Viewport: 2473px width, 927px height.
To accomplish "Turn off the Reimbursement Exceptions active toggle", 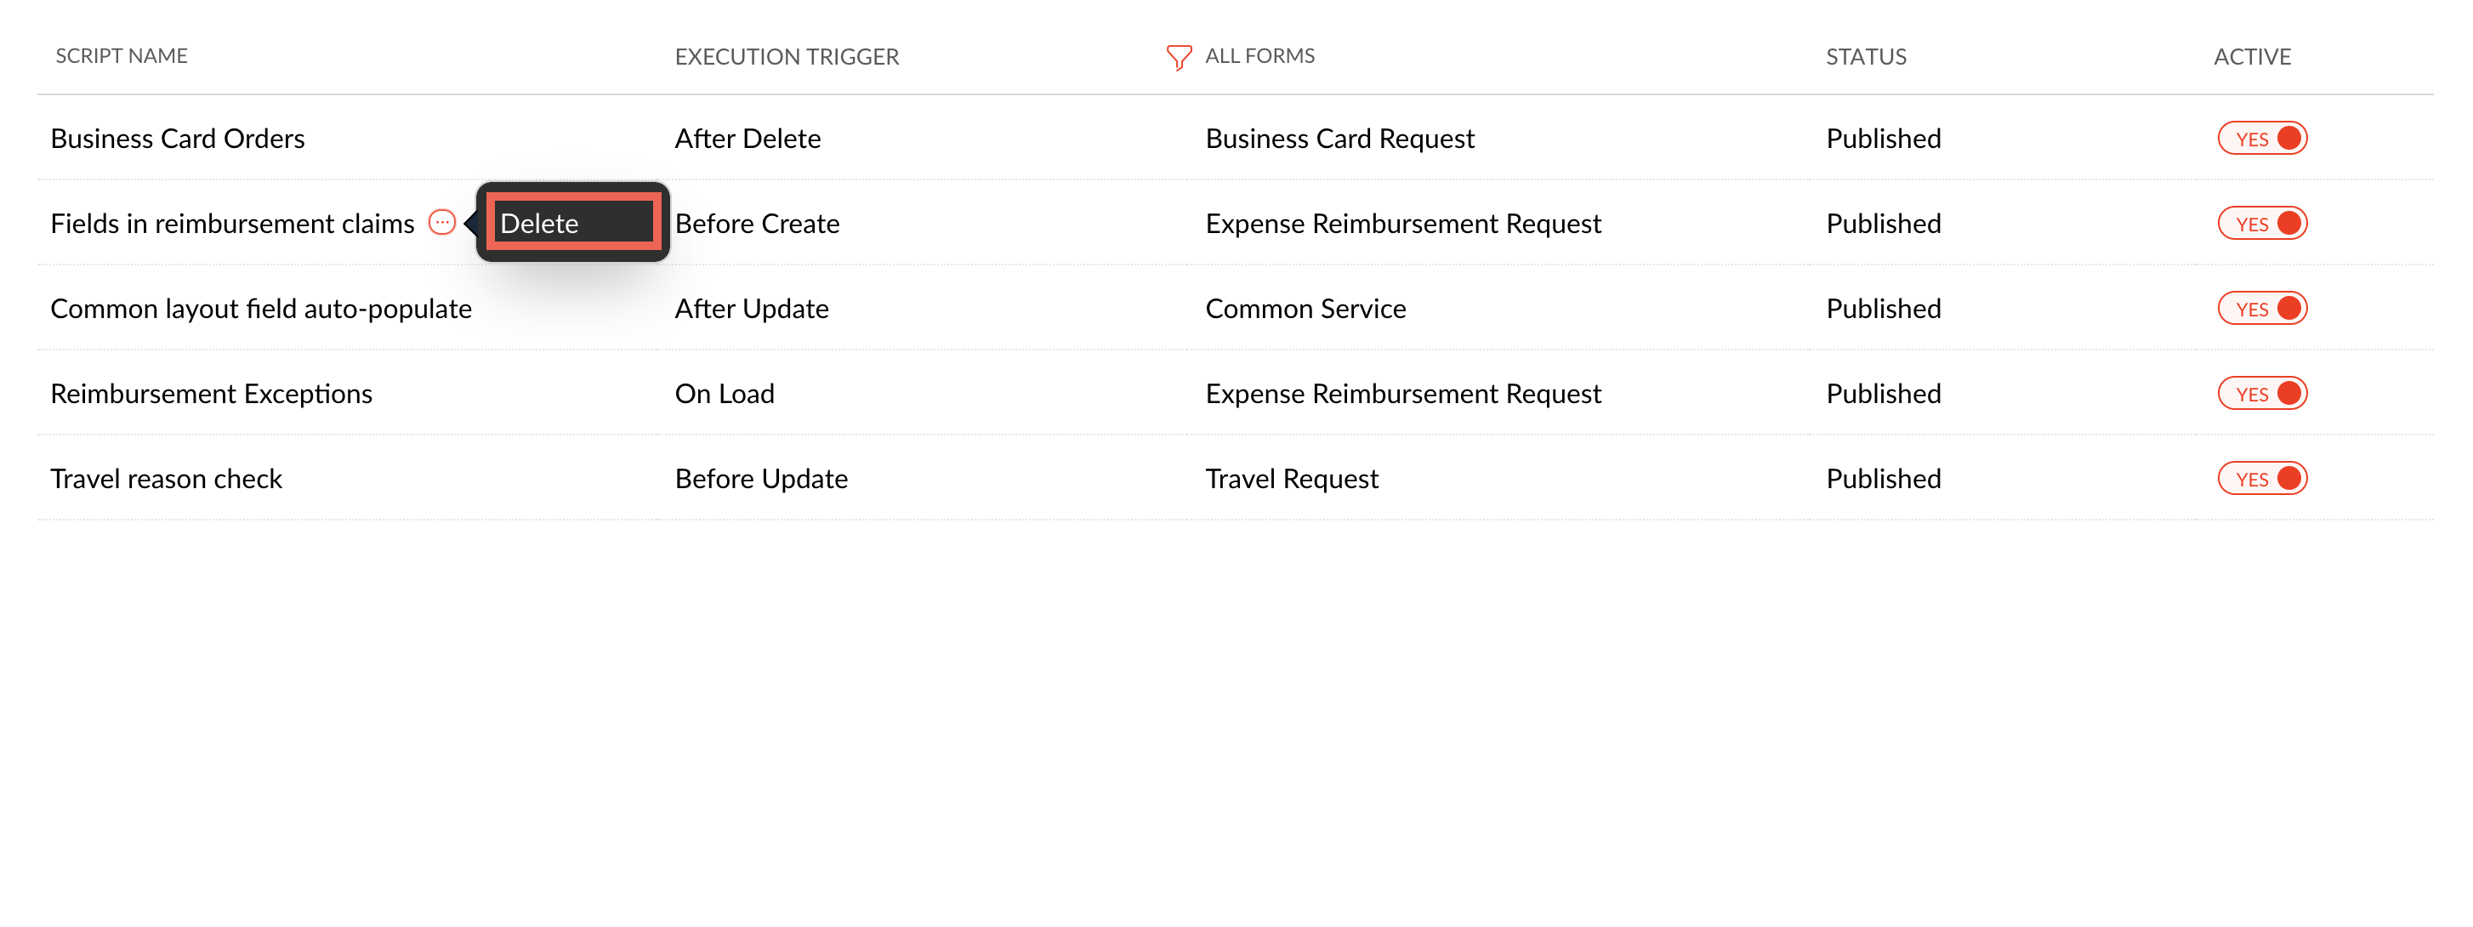I will click(2261, 394).
